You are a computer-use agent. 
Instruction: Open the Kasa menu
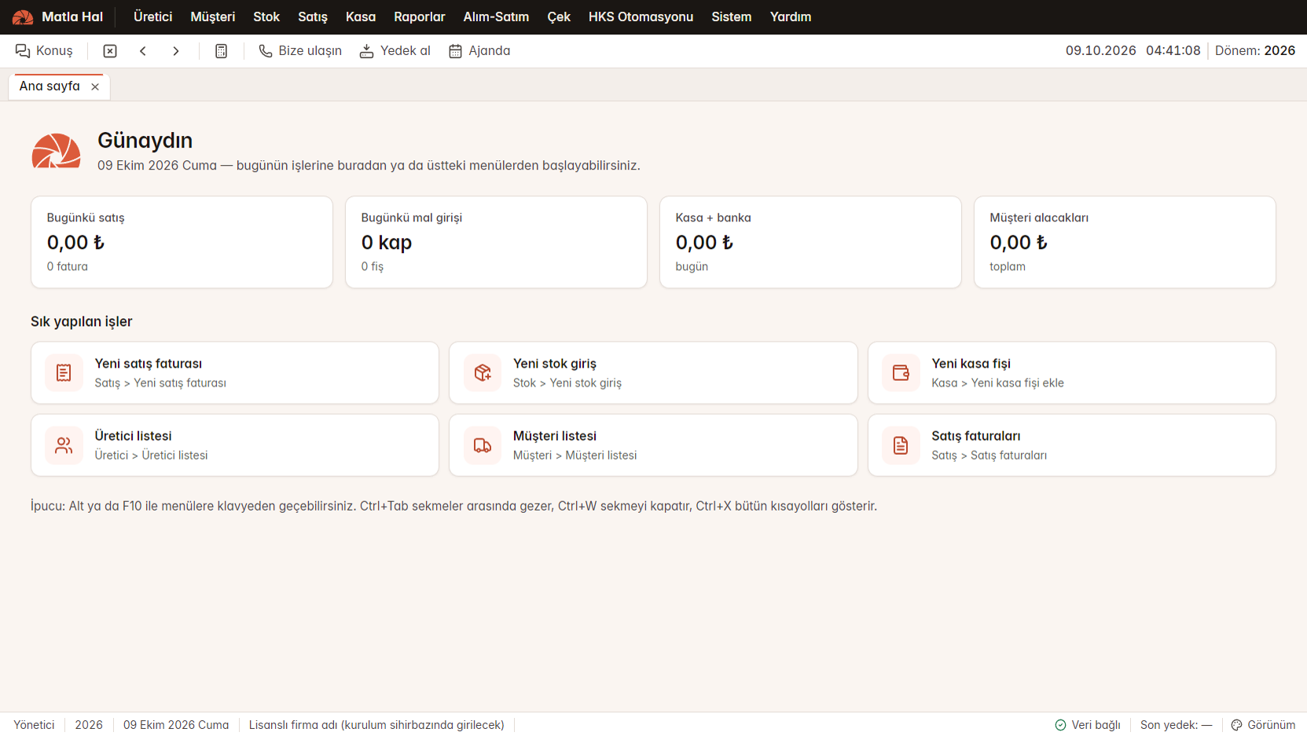(361, 16)
